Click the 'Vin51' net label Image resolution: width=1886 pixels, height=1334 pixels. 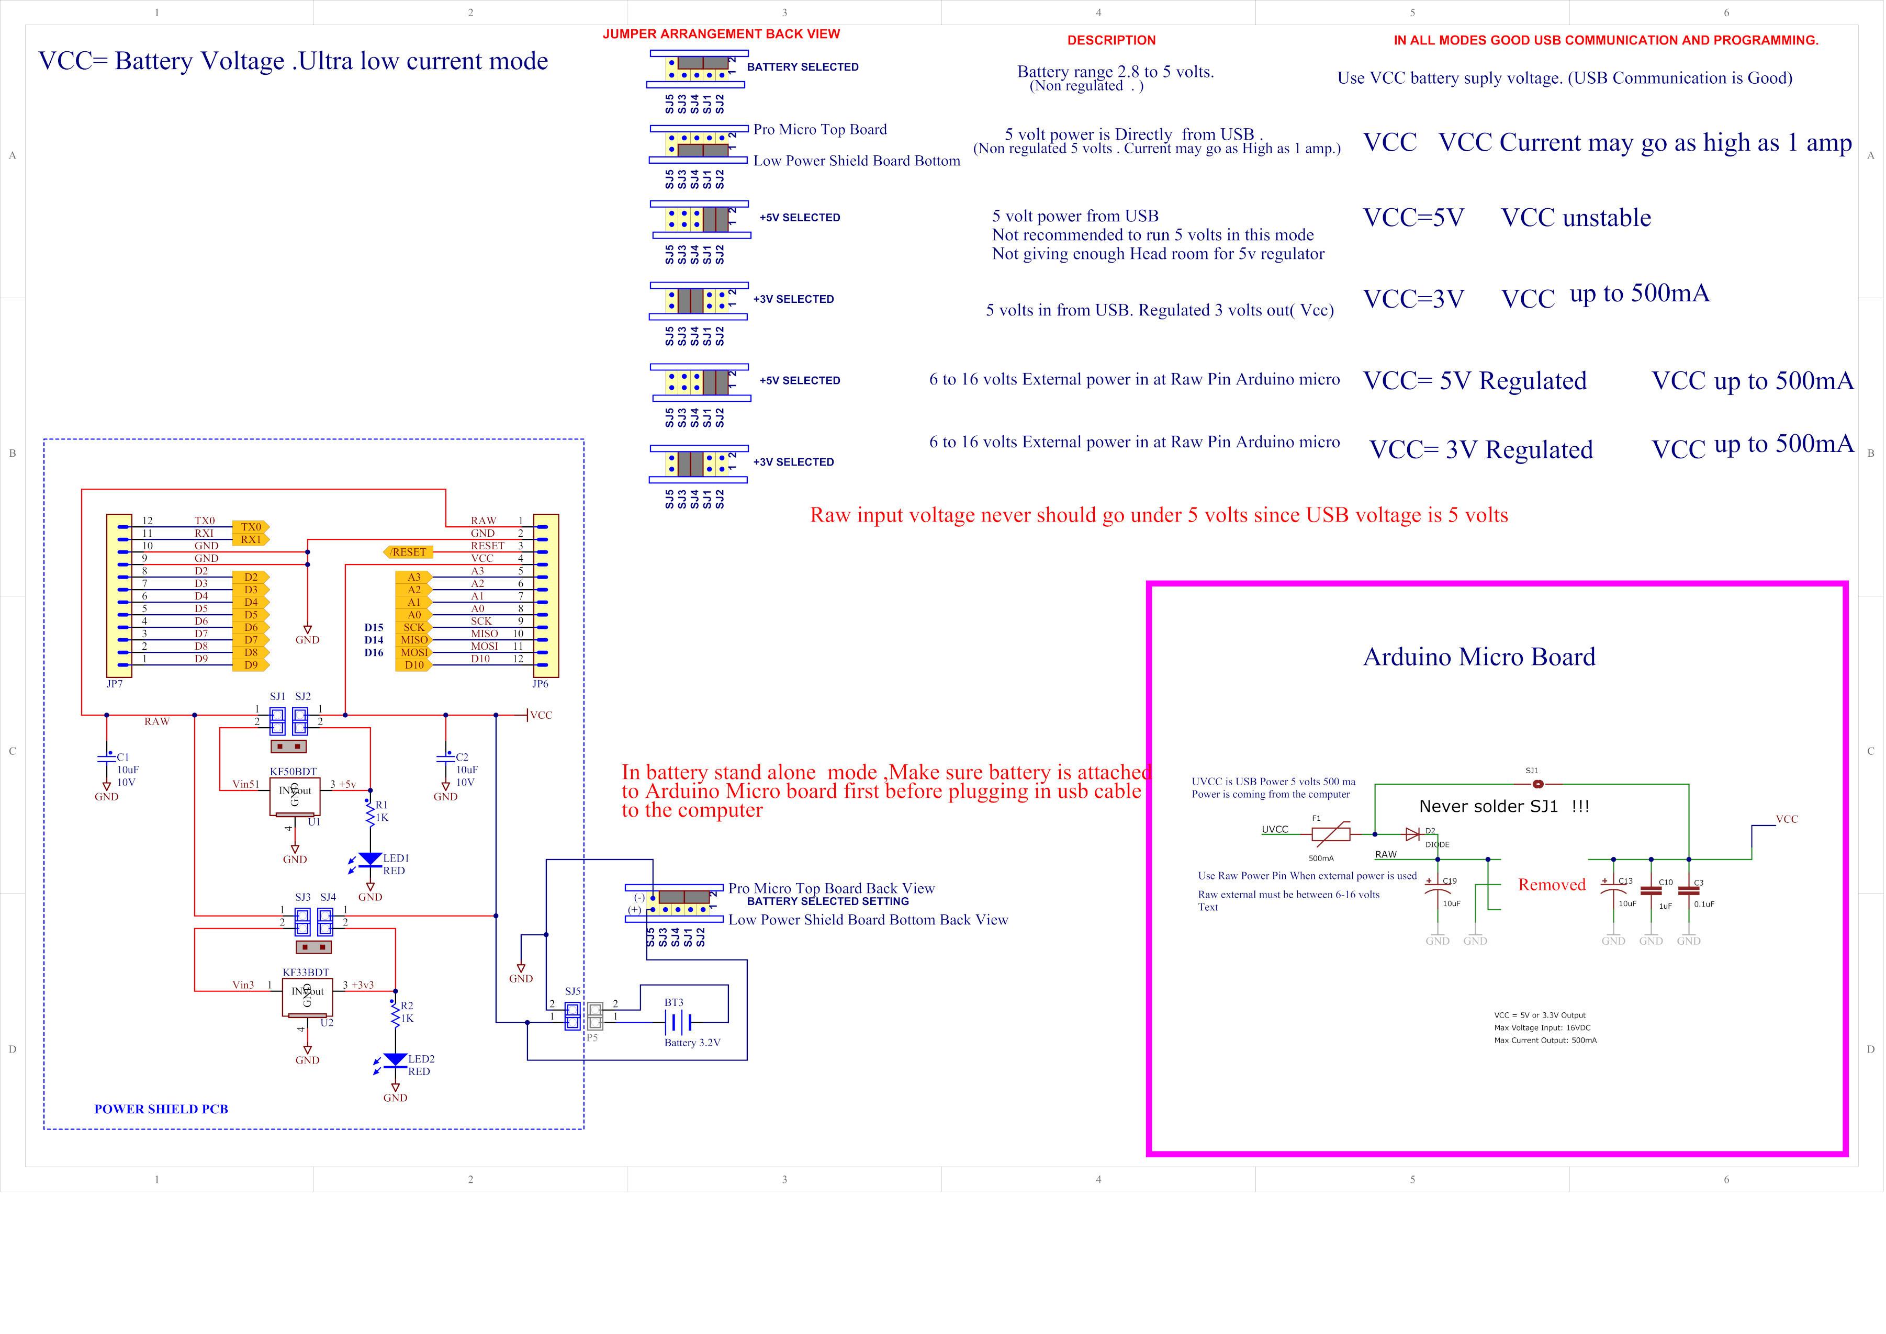tap(245, 785)
